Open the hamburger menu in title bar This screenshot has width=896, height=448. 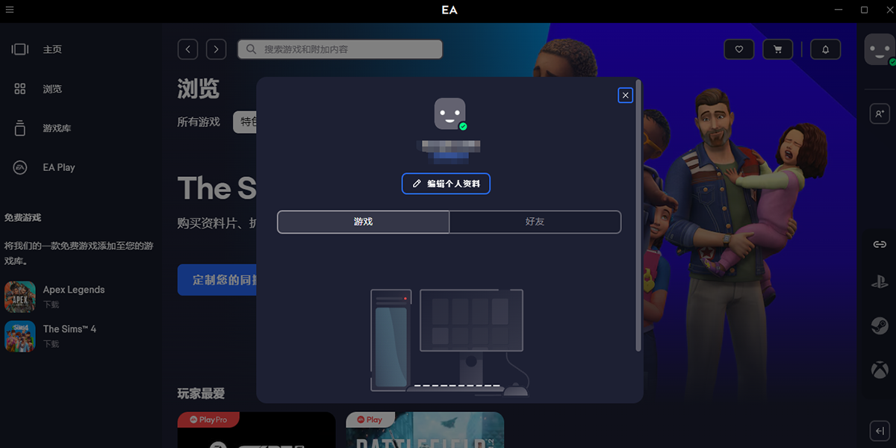click(x=10, y=10)
